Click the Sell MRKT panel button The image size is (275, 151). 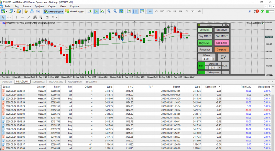(x=221, y=36)
